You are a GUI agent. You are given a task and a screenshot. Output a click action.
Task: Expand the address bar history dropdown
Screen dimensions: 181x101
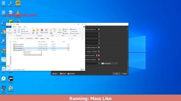(69, 38)
